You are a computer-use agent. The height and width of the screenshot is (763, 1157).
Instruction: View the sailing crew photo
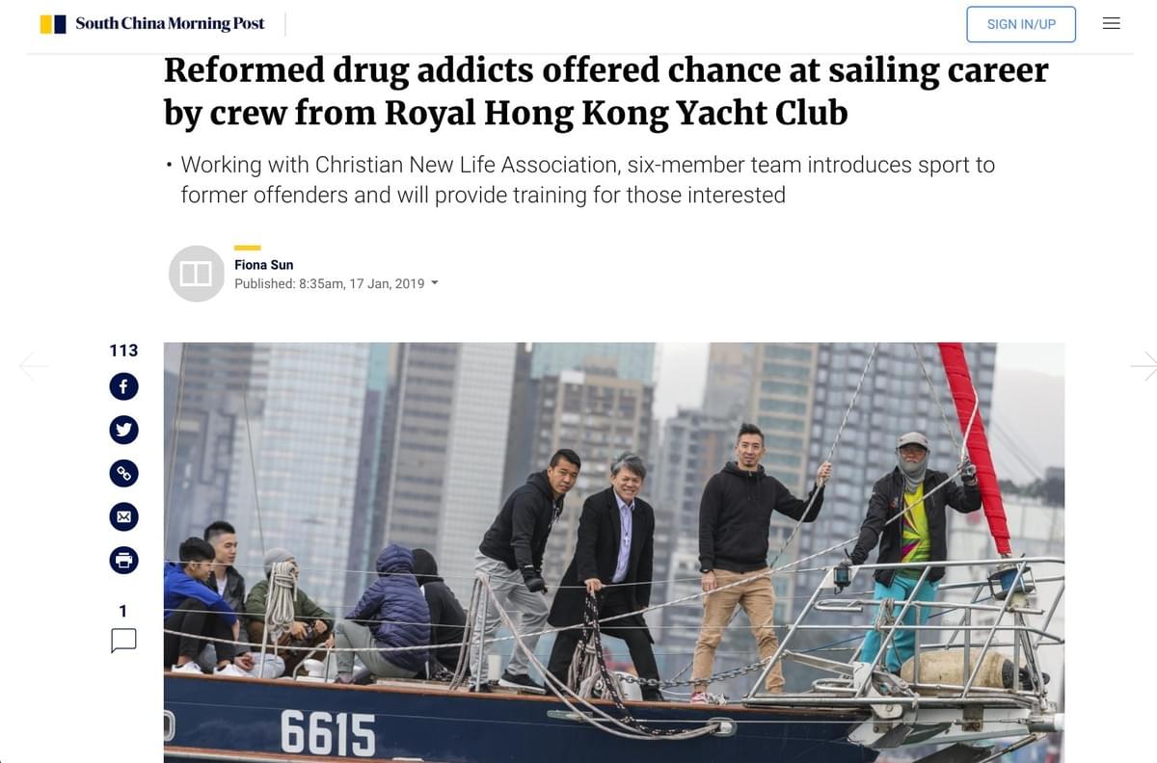point(614,552)
